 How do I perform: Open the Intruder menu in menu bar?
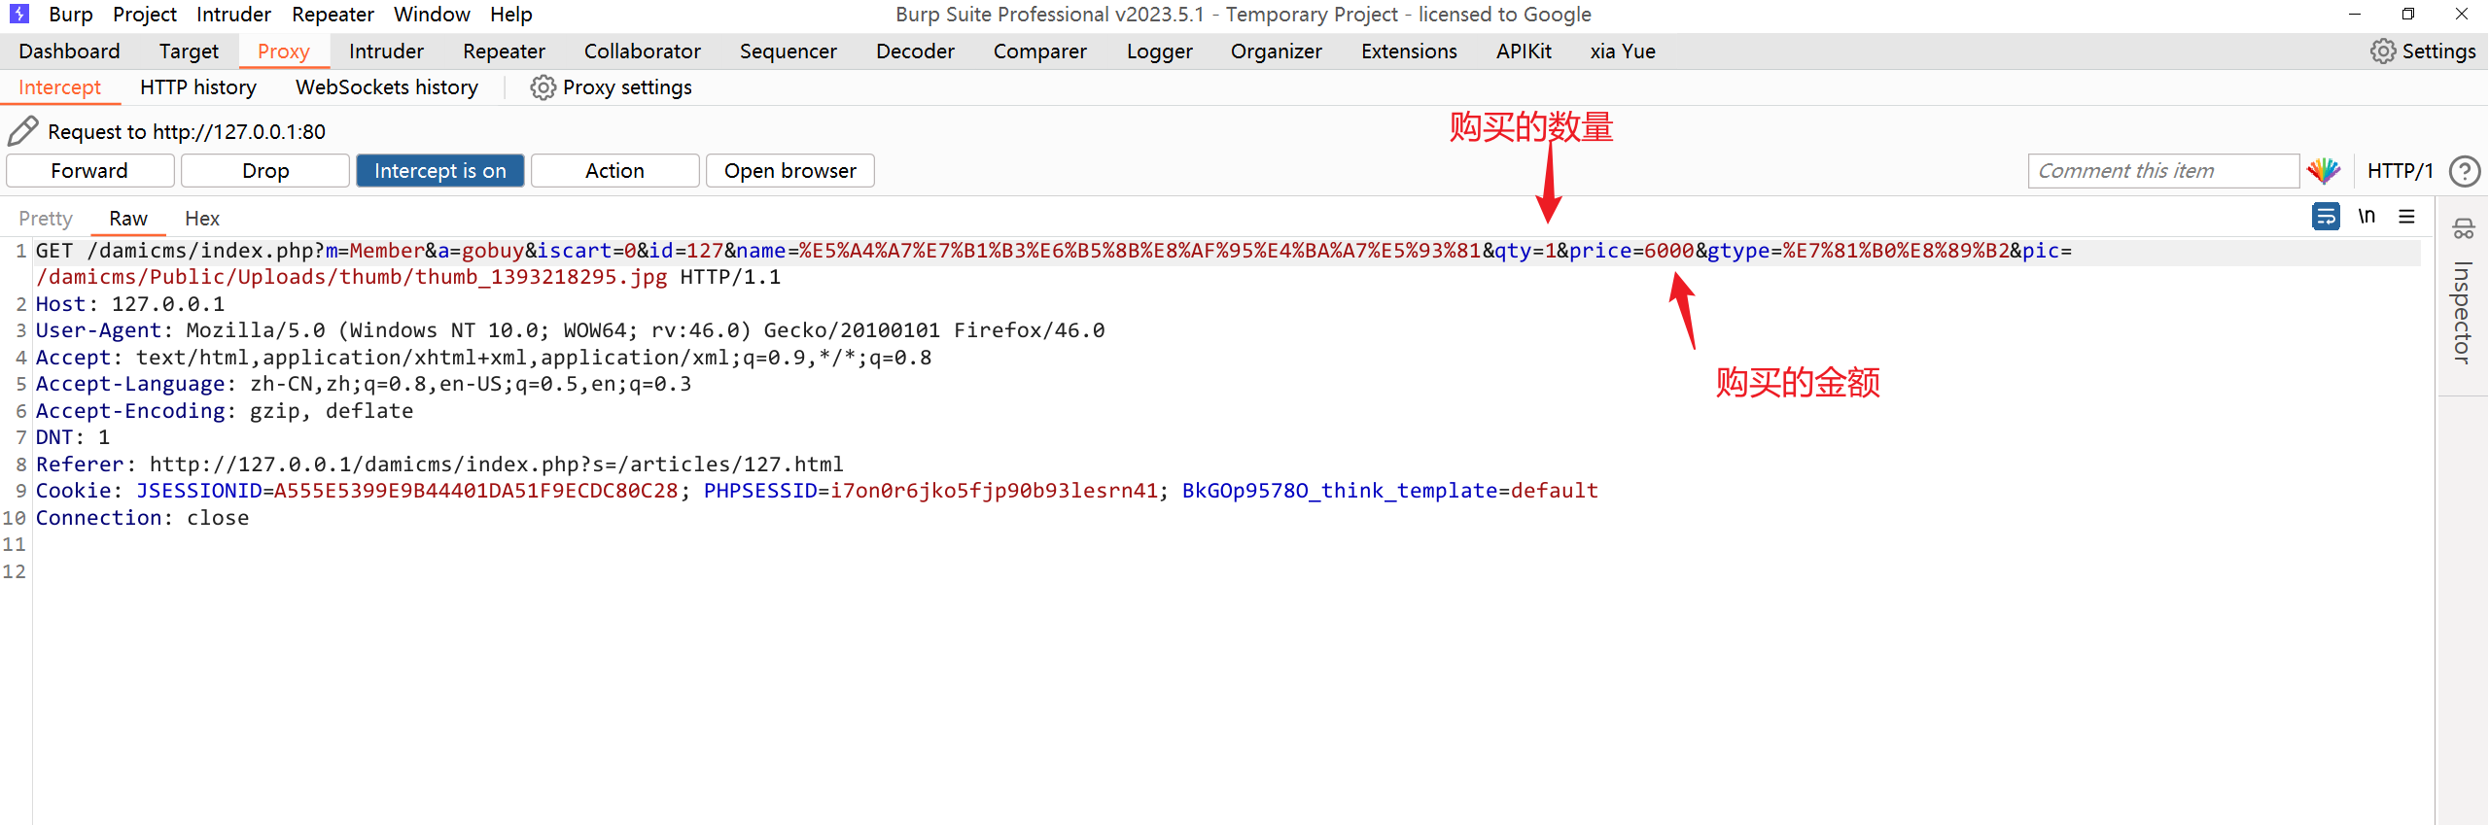pyautogui.click(x=233, y=15)
